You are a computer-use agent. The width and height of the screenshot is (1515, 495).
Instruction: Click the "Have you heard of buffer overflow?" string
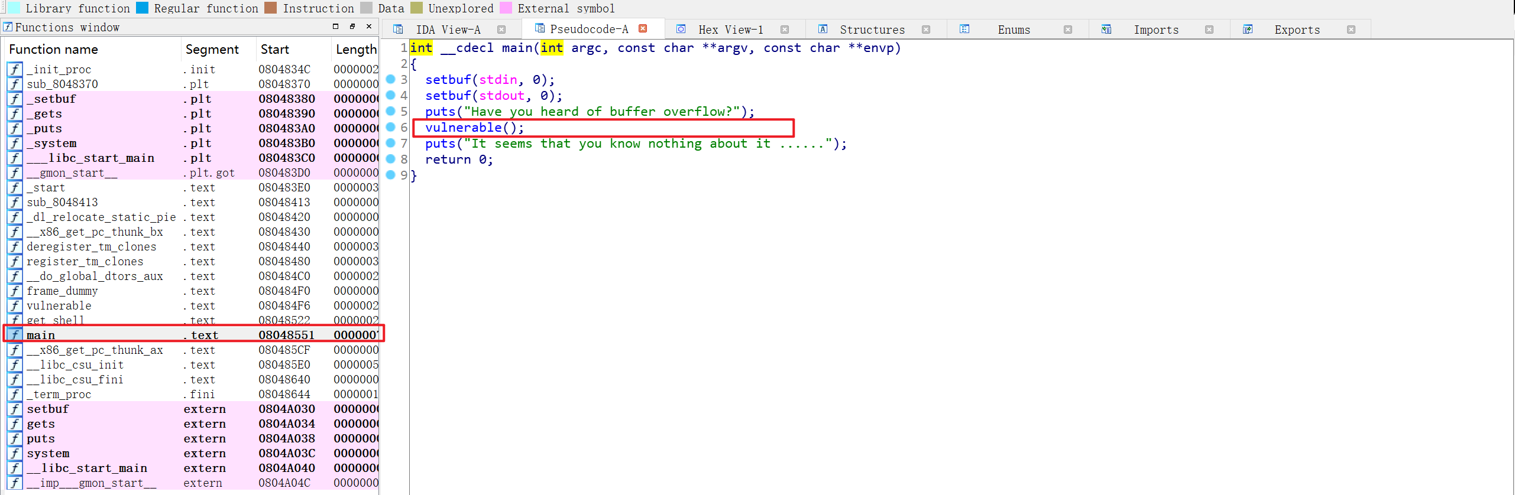point(602,112)
